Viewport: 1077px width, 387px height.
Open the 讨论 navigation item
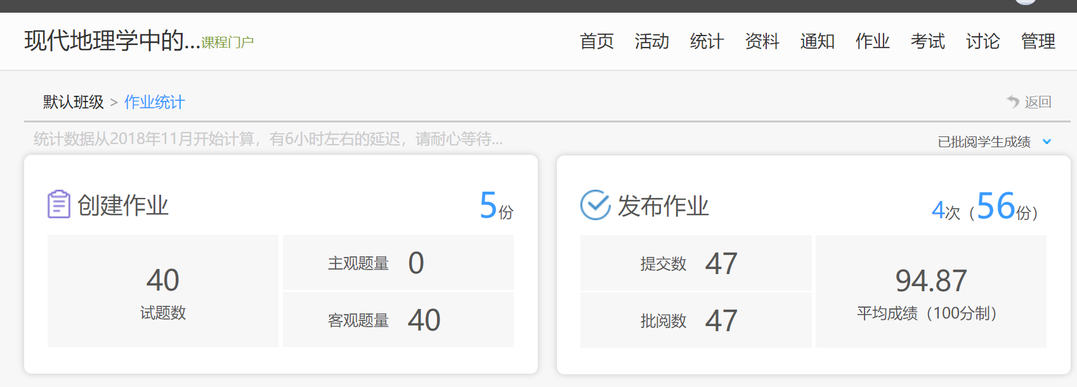[x=982, y=41]
